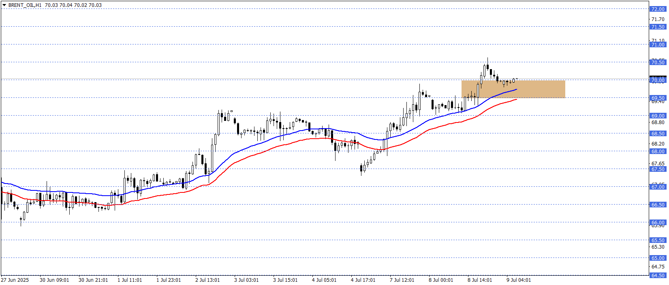Click the 3 Jul 15:01 time label

(285, 280)
